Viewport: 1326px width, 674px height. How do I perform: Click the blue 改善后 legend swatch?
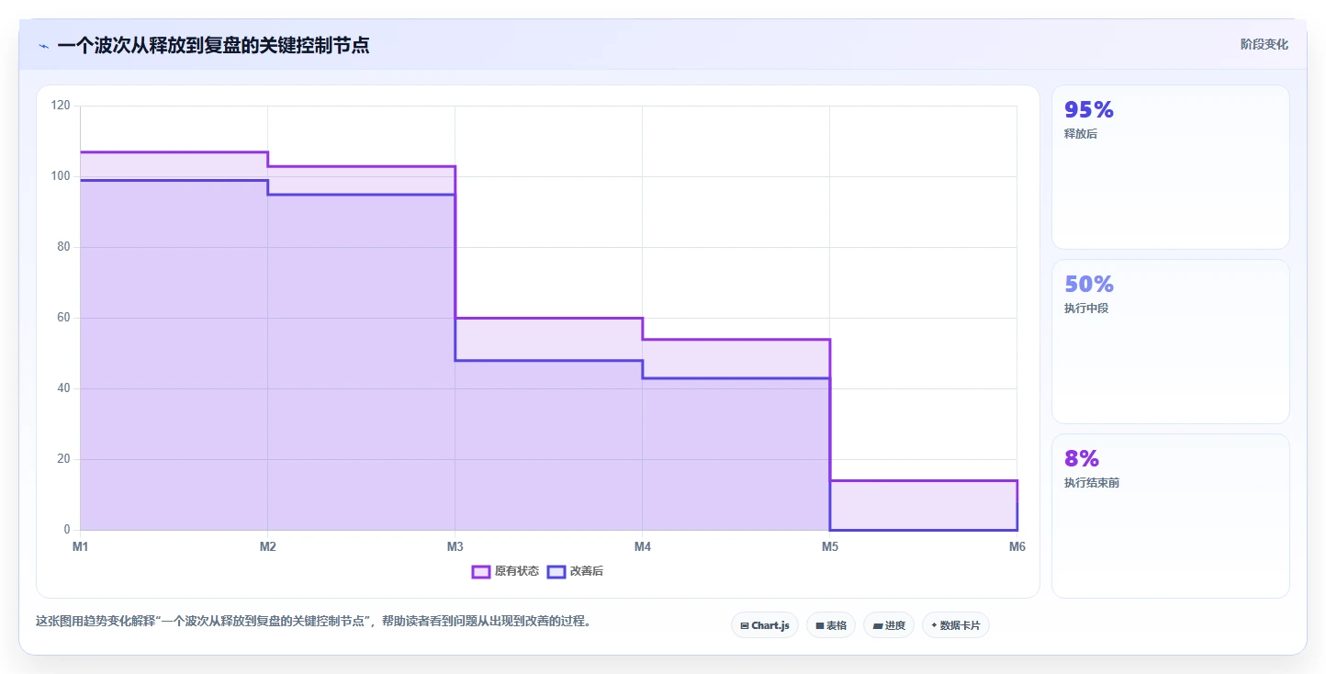point(556,571)
